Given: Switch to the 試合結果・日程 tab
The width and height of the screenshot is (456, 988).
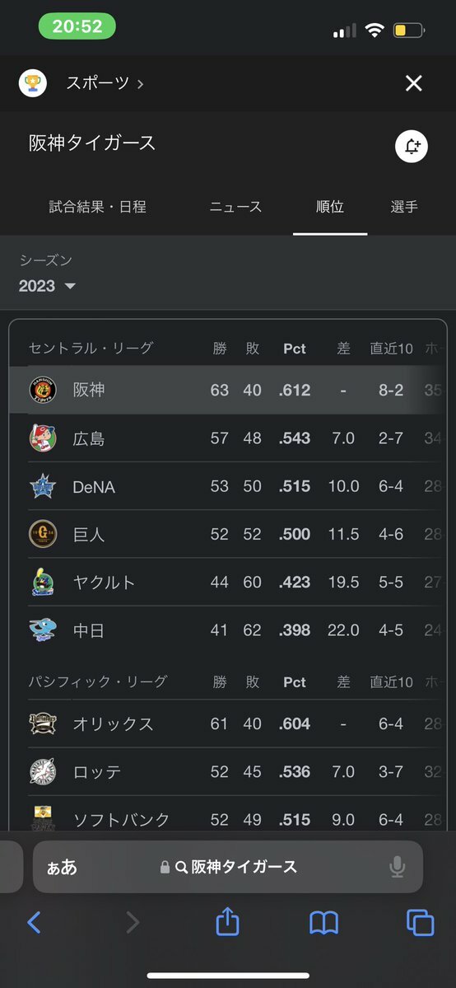Looking at the screenshot, I should 98,207.
